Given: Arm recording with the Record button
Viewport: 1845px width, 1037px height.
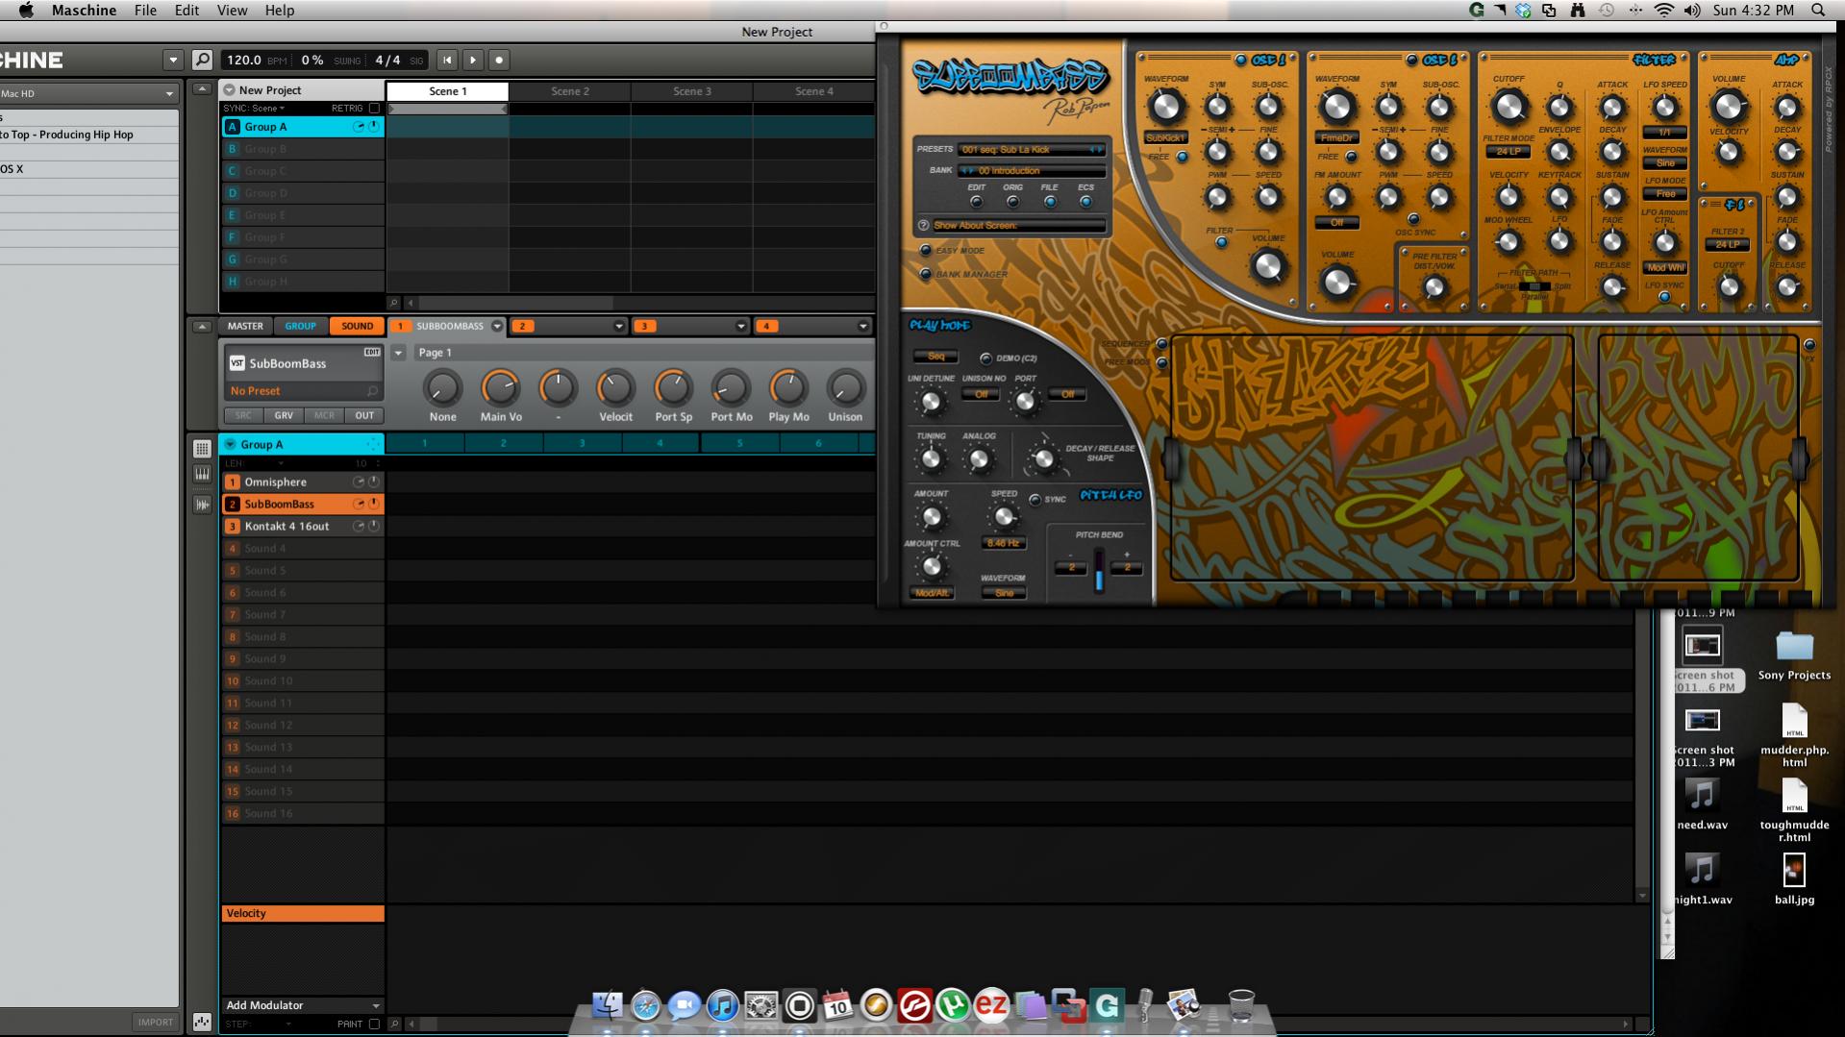Looking at the screenshot, I should click(x=499, y=60).
